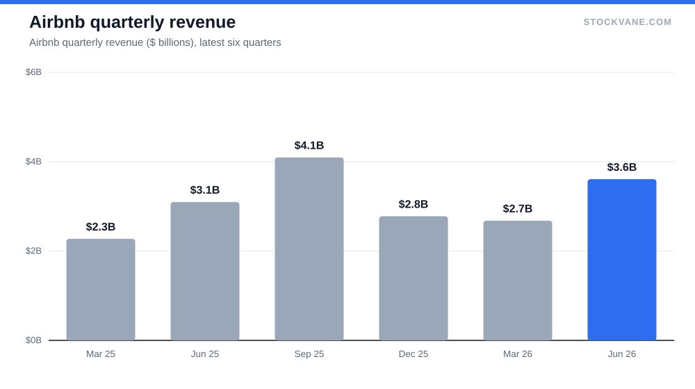695x389 pixels.
Task: Select the Dec 25 revenue bar
Action: (413, 279)
